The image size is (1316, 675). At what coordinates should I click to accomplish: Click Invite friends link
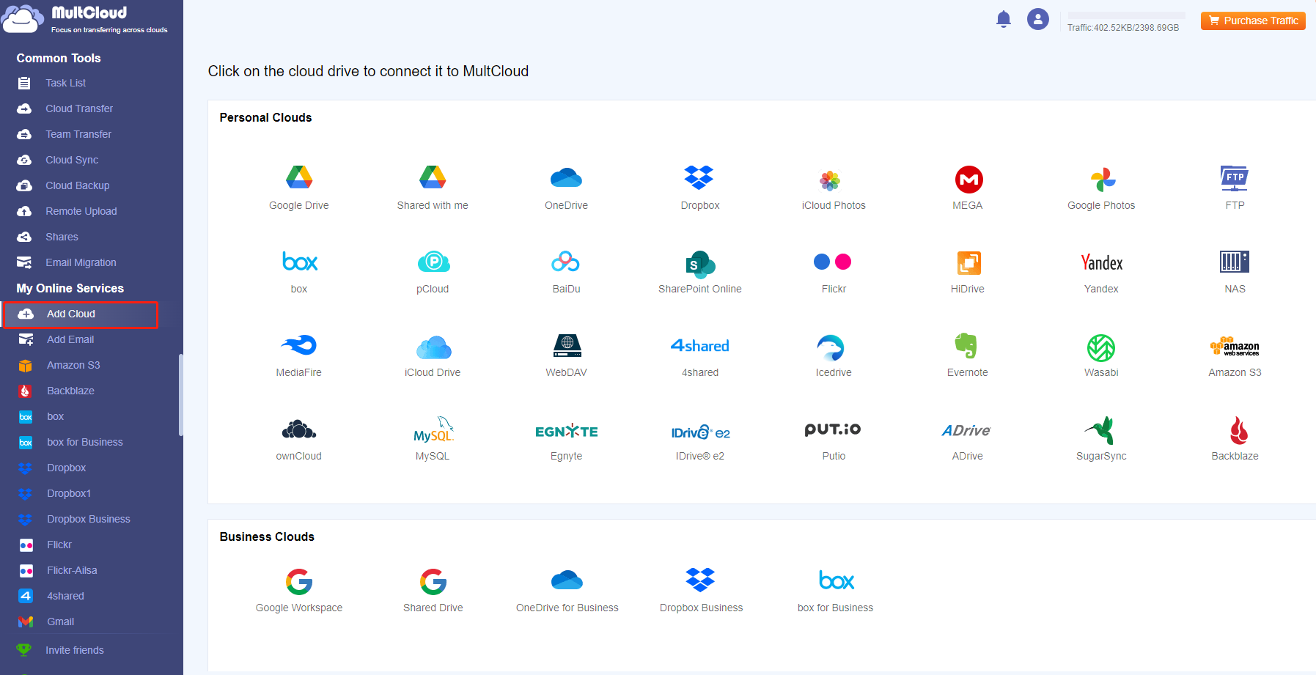pos(74,650)
